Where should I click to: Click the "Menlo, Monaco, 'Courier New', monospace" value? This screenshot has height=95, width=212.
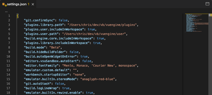(x=99, y=66)
